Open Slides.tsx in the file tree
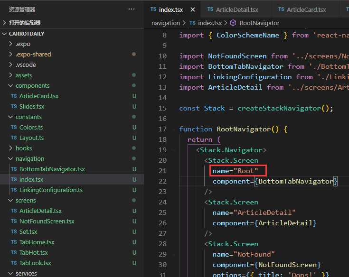Viewport: 349px width, 277px height. point(32,107)
